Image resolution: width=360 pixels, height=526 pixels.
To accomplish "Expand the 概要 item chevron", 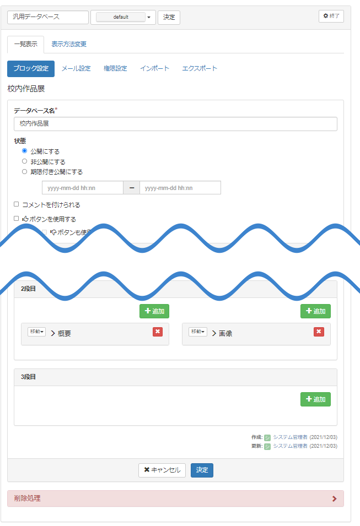I will point(54,333).
